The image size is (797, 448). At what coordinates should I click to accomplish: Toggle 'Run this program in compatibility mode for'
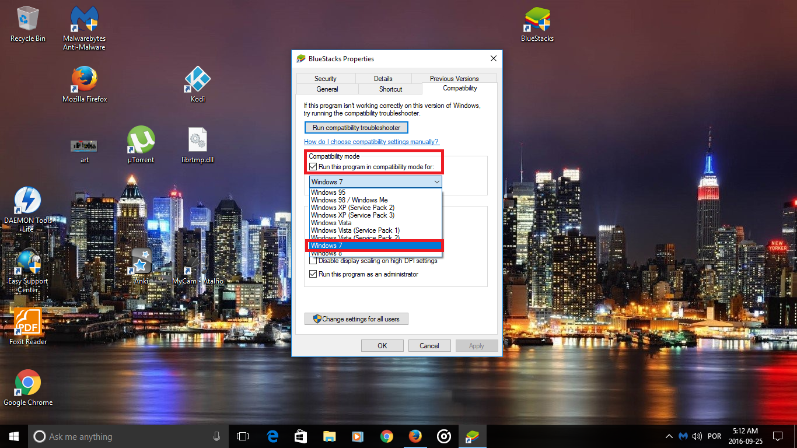click(314, 167)
